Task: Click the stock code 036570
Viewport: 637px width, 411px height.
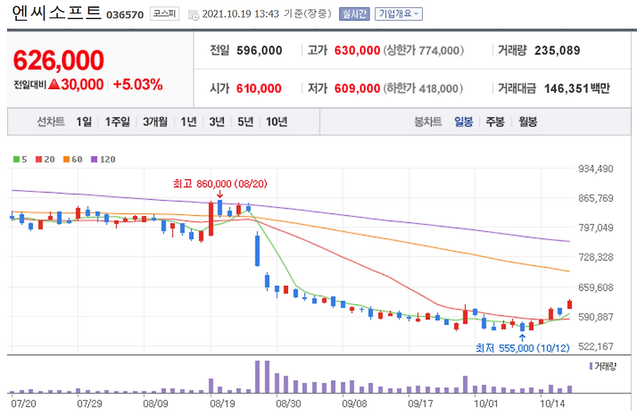Action: pos(125,15)
